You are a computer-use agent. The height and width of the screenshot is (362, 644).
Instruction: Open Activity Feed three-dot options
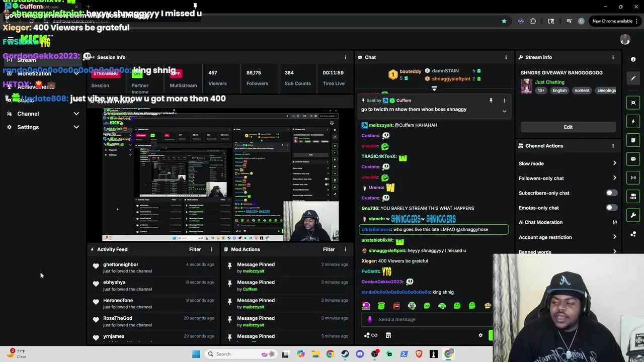[211, 249]
